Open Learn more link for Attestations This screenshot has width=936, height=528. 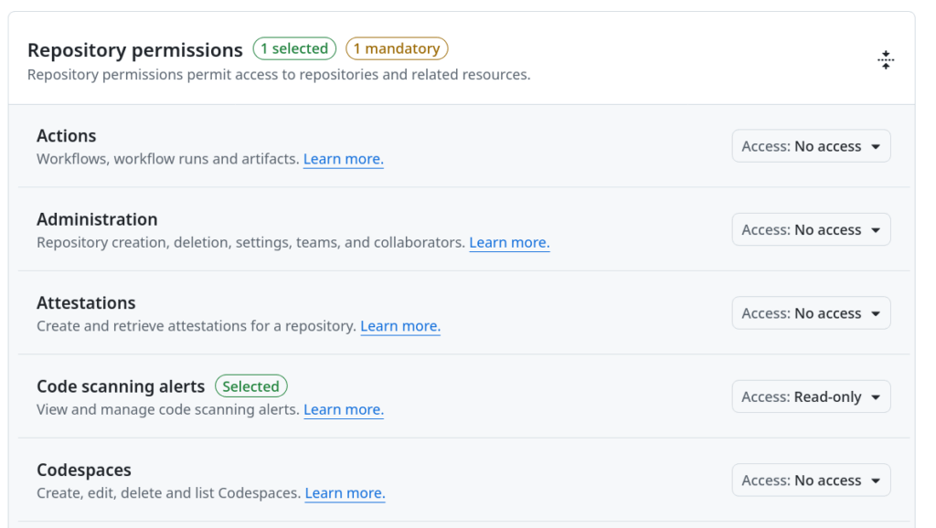coord(400,326)
